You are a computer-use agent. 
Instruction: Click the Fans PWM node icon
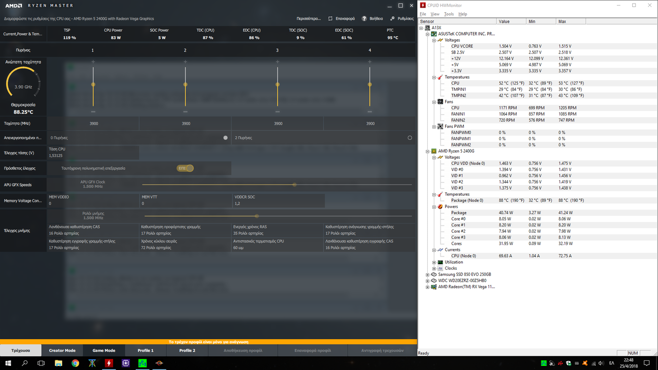440,126
